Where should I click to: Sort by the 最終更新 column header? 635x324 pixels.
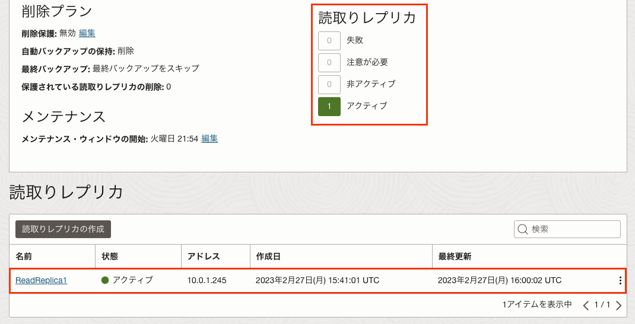[x=455, y=256]
